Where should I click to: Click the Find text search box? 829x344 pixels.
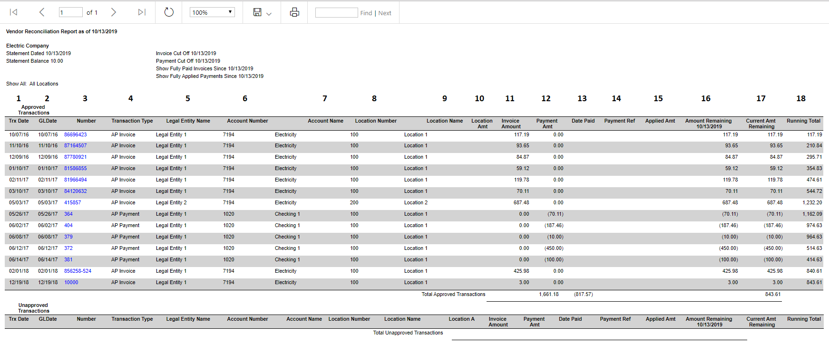[336, 13]
